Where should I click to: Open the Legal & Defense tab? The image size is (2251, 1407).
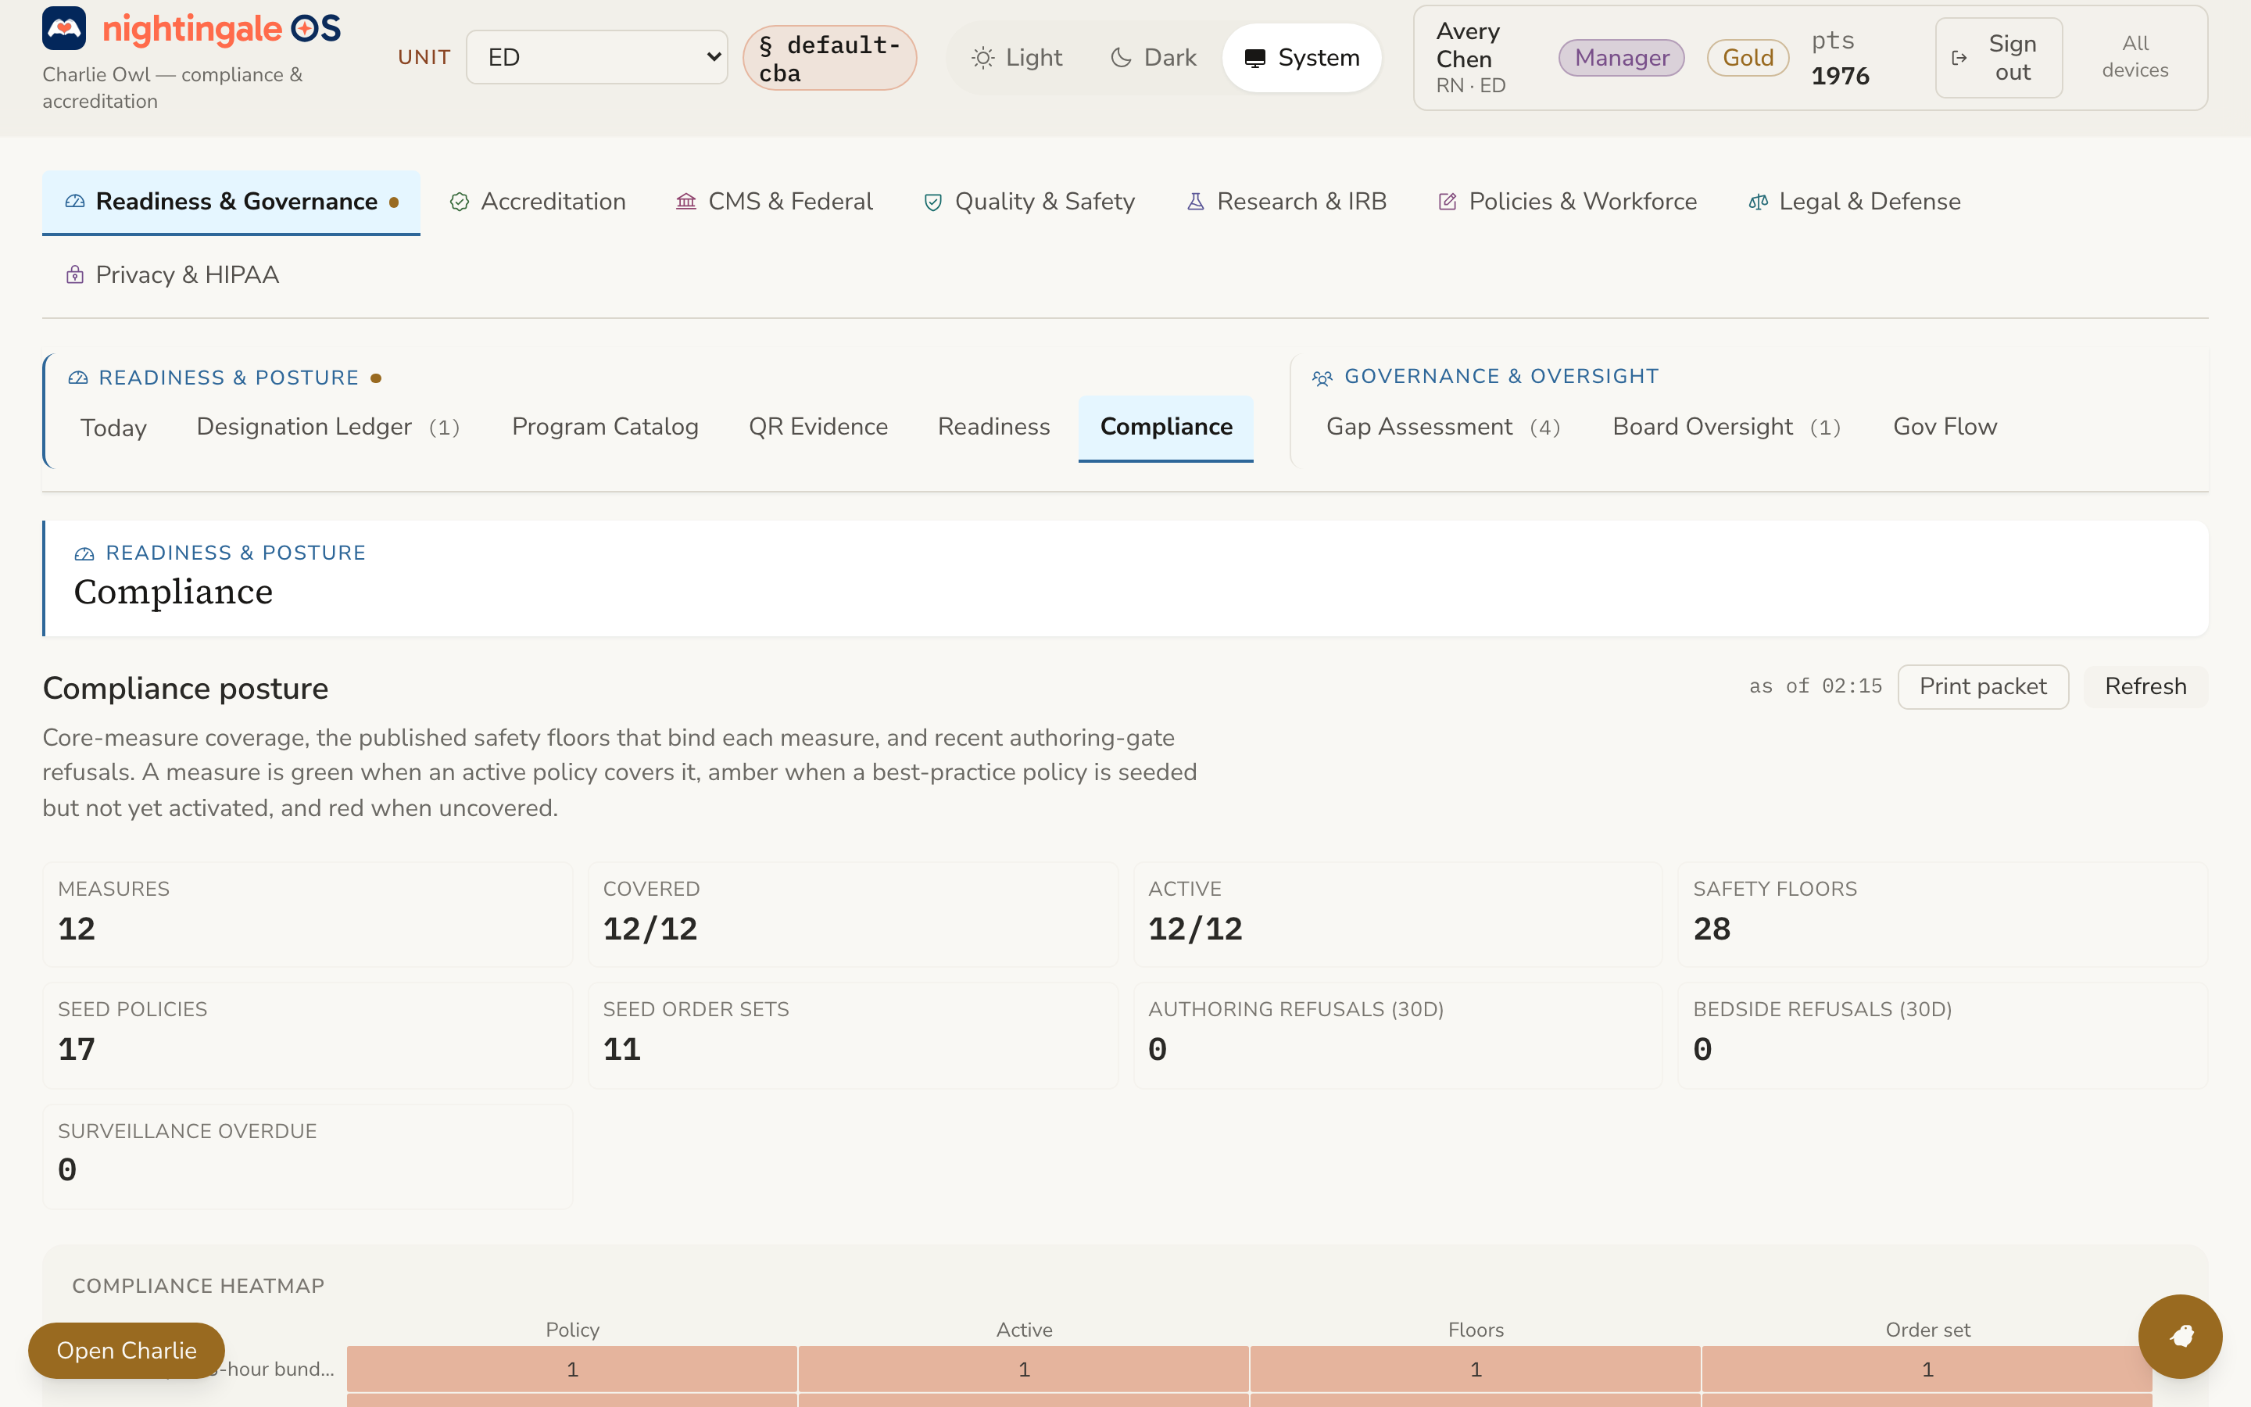coord(1854,201)
